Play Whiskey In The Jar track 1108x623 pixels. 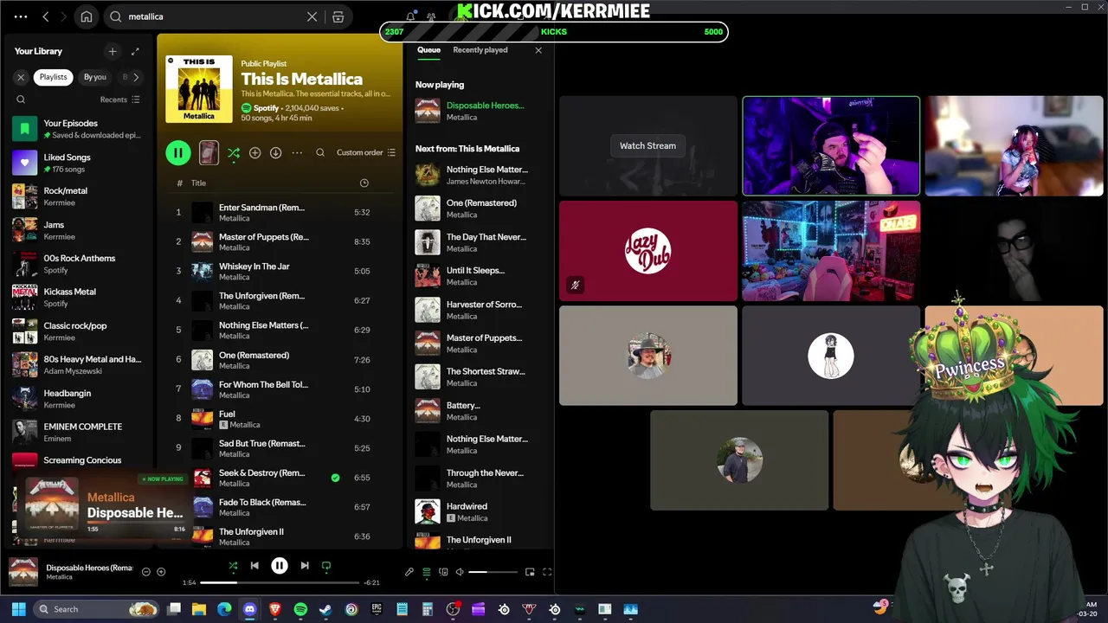coord(280,271)
